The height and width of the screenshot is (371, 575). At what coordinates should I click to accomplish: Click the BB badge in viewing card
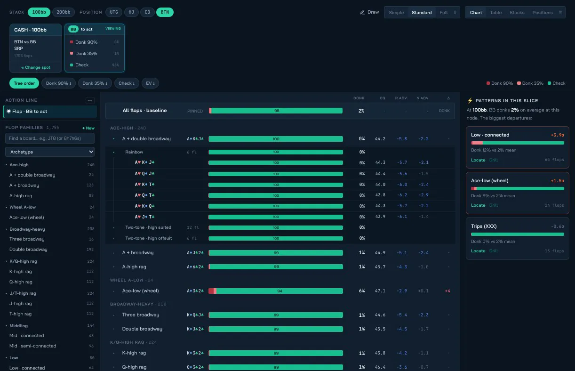(73, 29)
